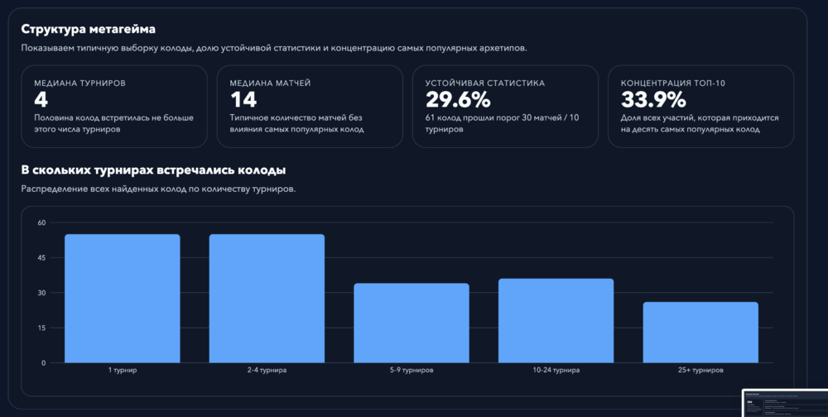This screenshot has height=417, width=828.
Task: Click the 'Устойчивая статистика' card
Action: click(505, 106)
